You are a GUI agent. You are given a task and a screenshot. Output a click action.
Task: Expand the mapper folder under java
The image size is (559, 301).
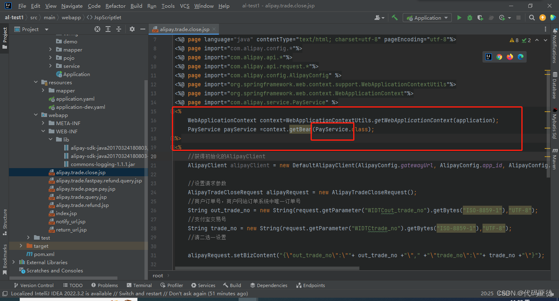click(x=50, y=49)
